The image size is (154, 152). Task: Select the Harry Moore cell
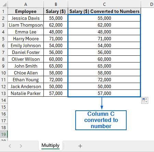[x=26, y=39]
